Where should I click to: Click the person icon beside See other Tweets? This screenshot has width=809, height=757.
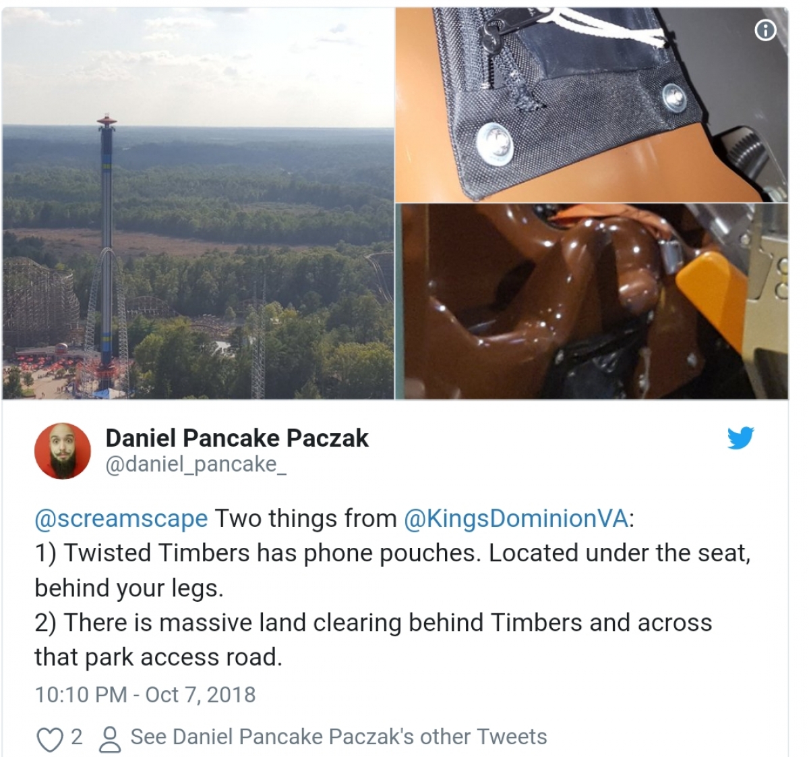pos(109,738)
